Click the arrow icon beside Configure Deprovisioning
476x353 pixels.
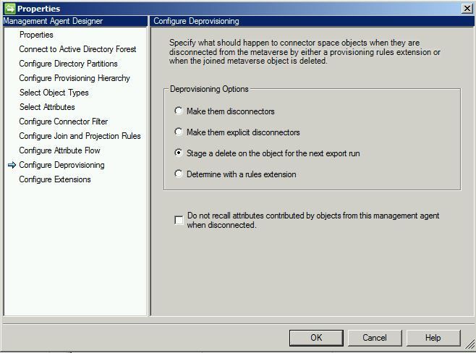(x=12, y=165)
